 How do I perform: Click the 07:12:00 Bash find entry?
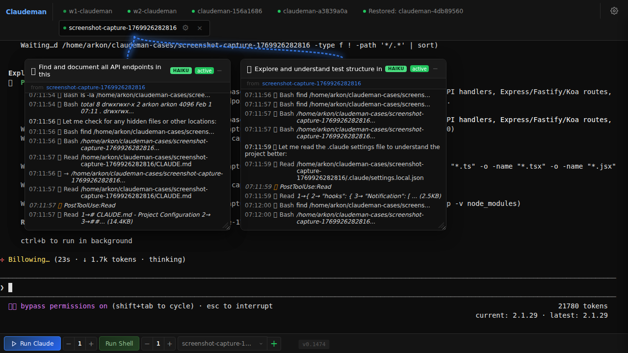[343, 205]
